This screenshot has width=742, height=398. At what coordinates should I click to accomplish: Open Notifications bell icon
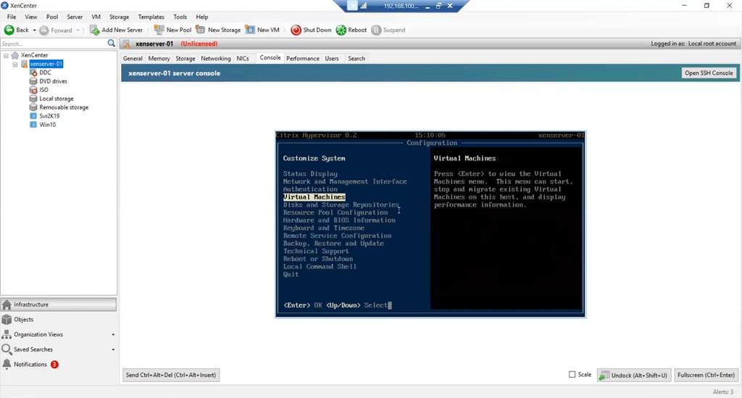point(7,364)
